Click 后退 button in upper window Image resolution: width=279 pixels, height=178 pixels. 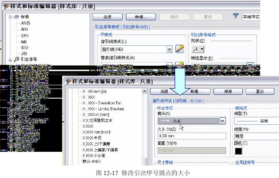click(x=108, y=17)
